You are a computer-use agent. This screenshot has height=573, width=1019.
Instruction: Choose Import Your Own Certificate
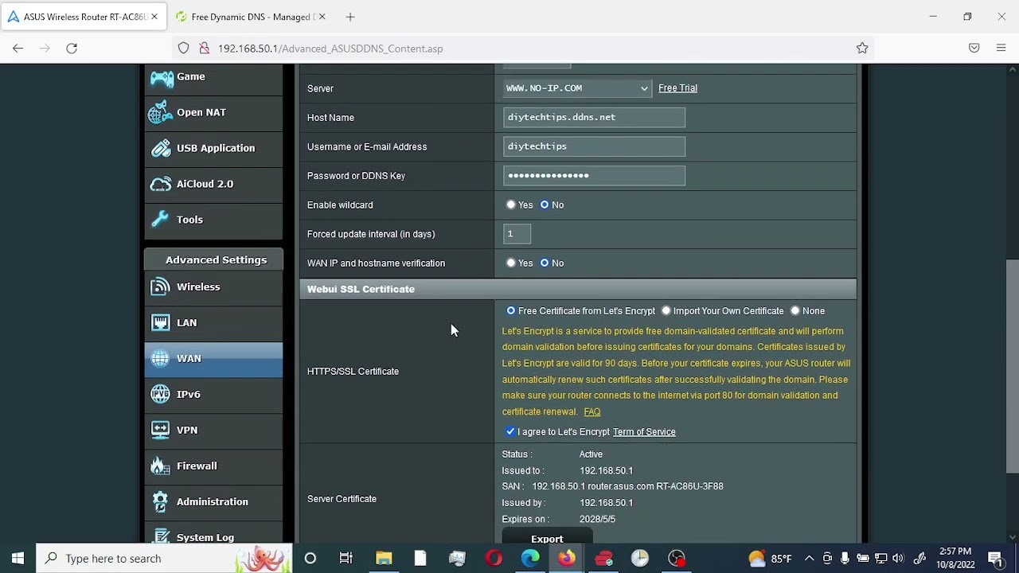666,311
